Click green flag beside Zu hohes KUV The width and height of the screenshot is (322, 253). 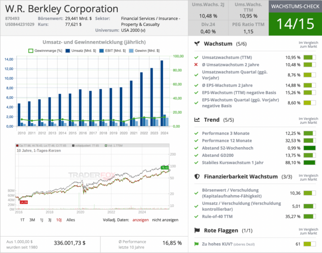[x=196, y=244]
